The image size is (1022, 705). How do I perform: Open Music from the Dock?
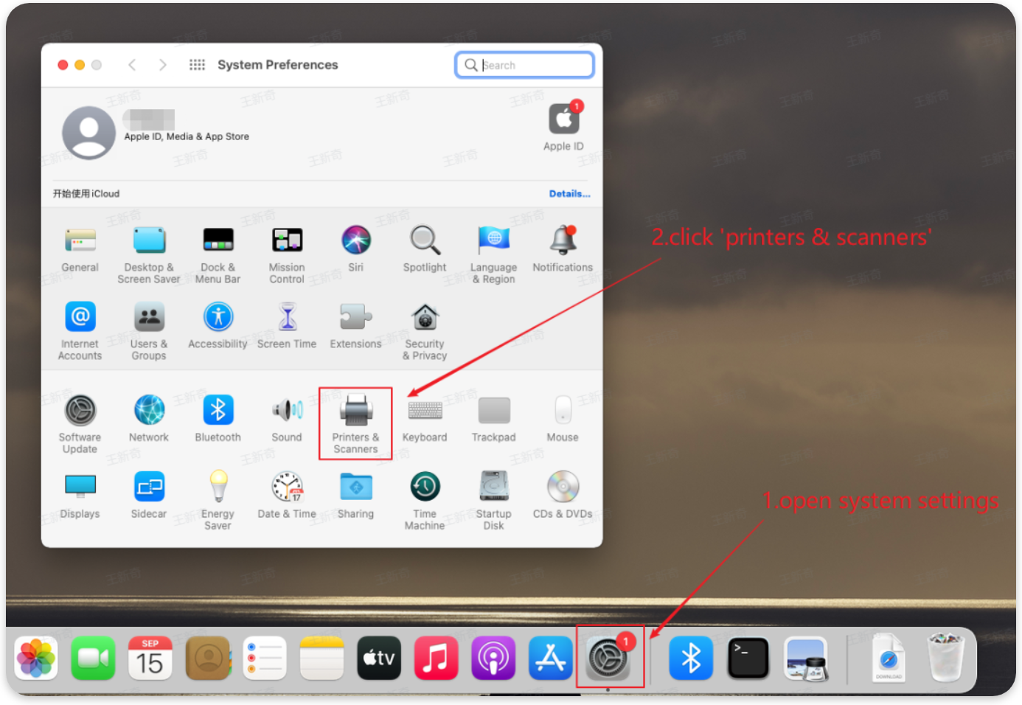pyautogui.click(x=437, y=658)
